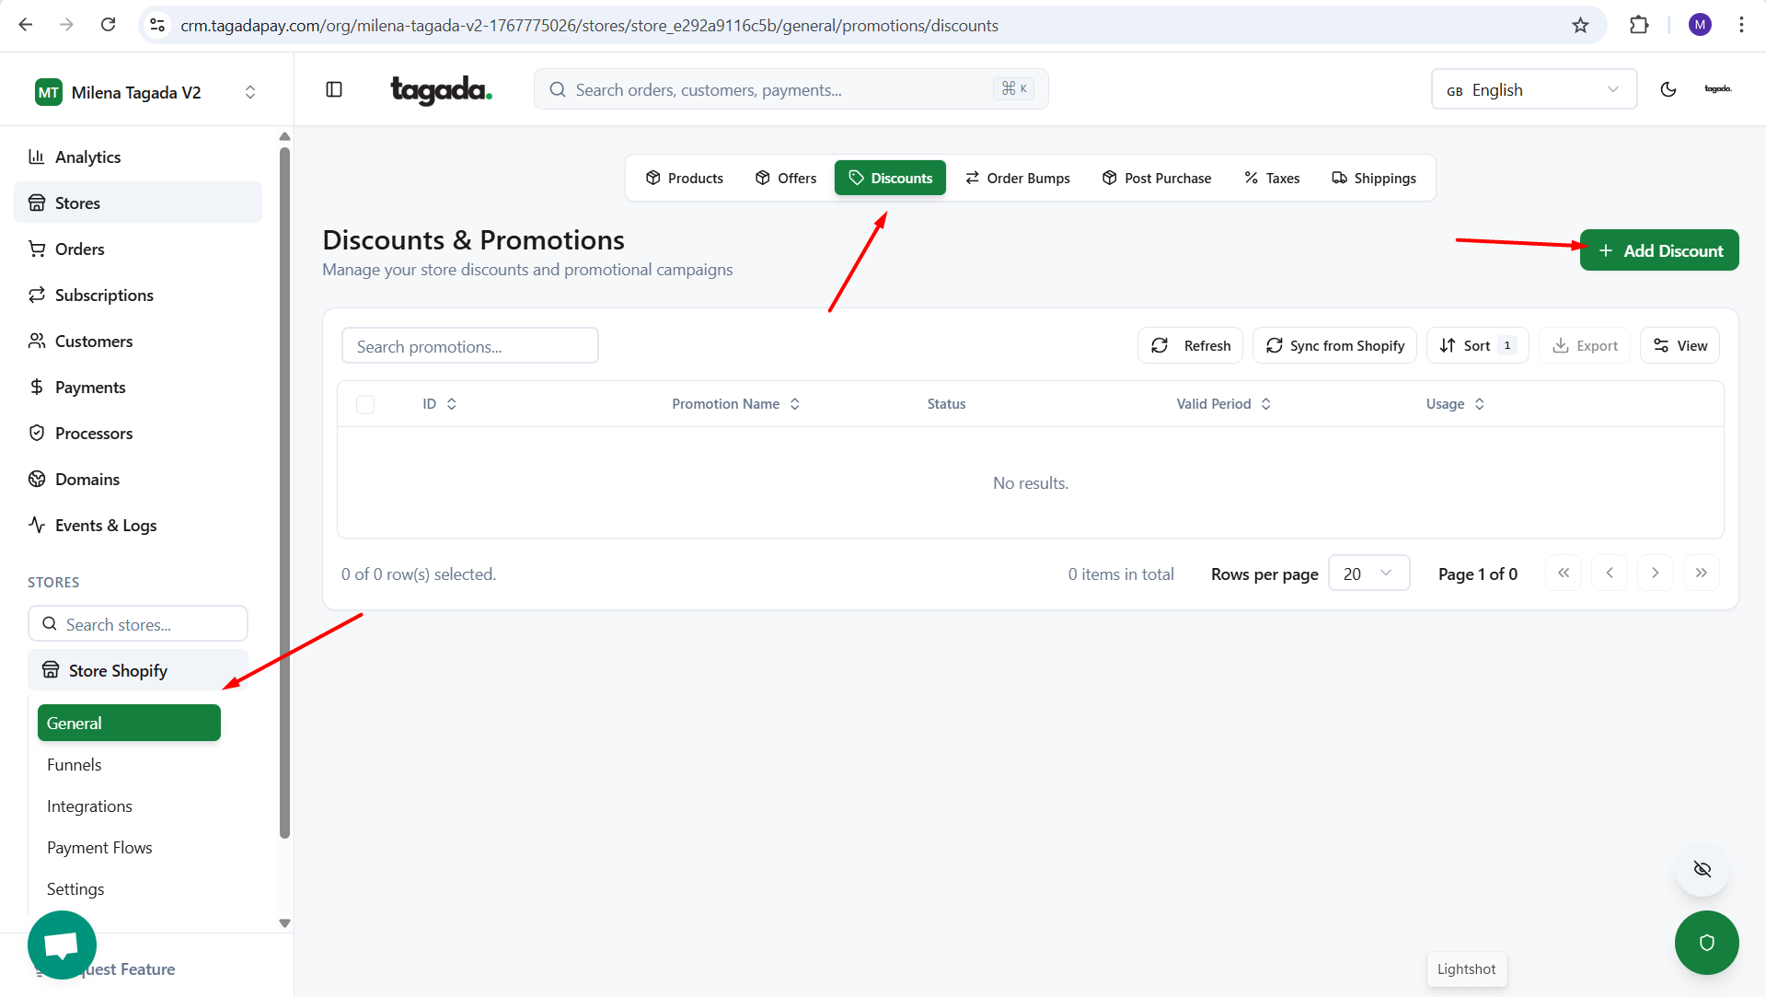Image resolution: width=1766 pixels, height=997 pixels.
Task: Focus the Search promotions field
Action: pyautogui.click(x=469, y=346)
